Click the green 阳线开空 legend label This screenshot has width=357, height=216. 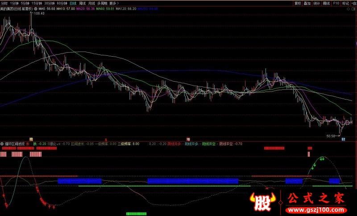(209, 144)
